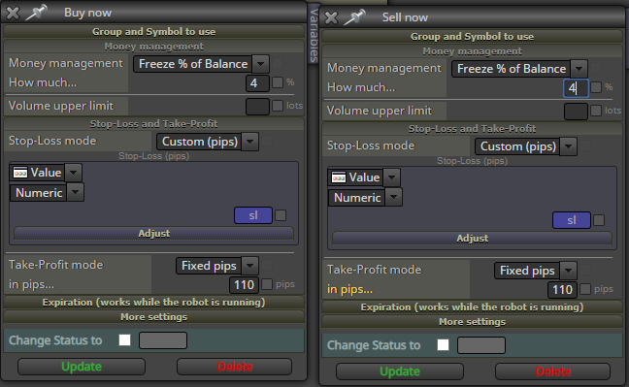This screenshot has width=629, height=387.
Task: Click How much value field in Buy now
Action: click(257, 83)
